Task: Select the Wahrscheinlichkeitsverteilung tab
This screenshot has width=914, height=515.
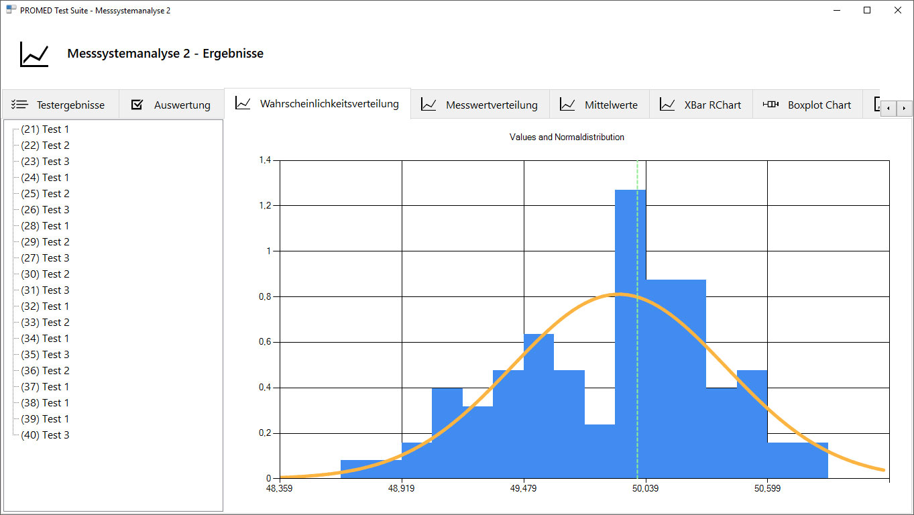Action: [x=317, y=103]
